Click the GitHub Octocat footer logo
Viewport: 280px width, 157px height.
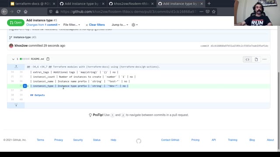point(139,141)
